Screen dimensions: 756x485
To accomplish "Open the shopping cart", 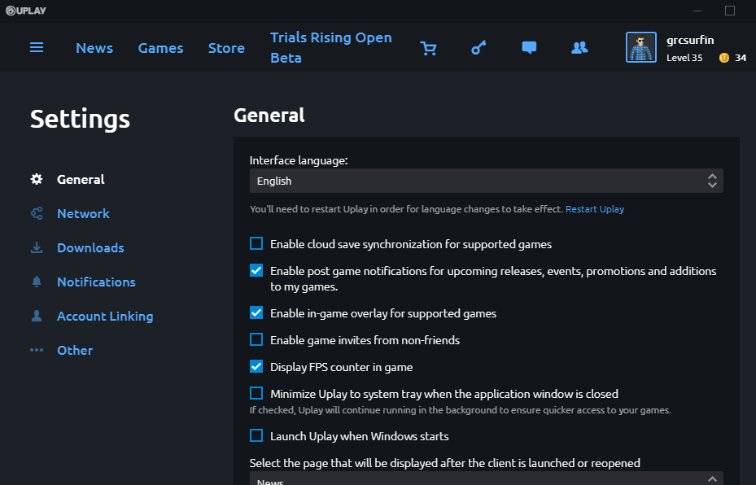I will (428, 48).
